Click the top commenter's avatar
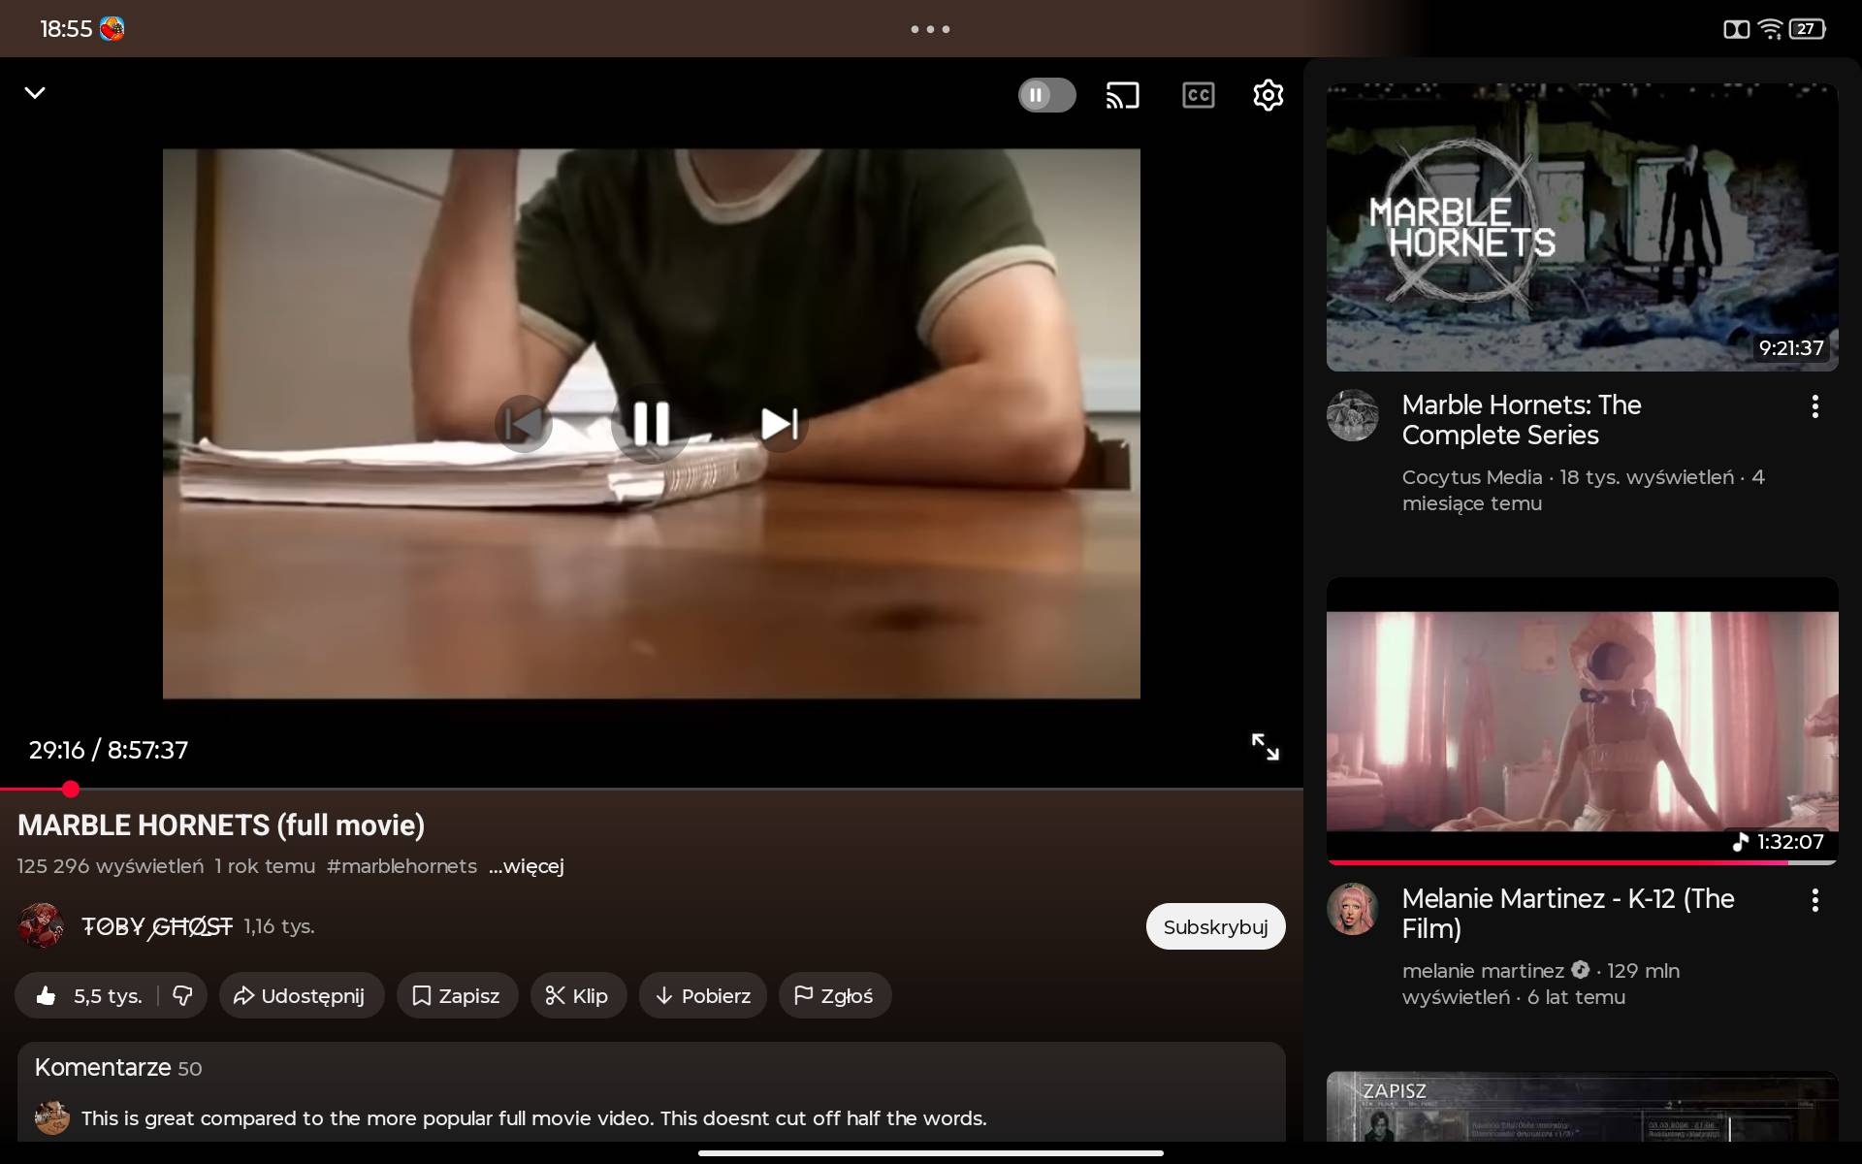This screenshot has width=1862, height=1164. click(52, 1117)
